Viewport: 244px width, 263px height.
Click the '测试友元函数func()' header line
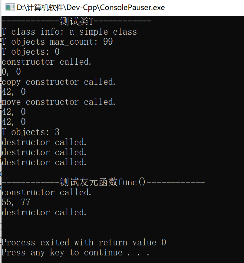tap(103, 182)
